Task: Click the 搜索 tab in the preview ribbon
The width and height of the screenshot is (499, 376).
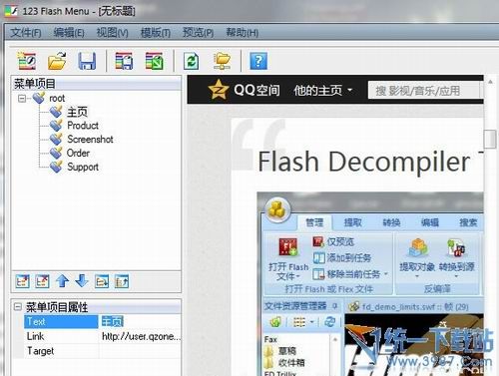Action: (x=468, y=222)
